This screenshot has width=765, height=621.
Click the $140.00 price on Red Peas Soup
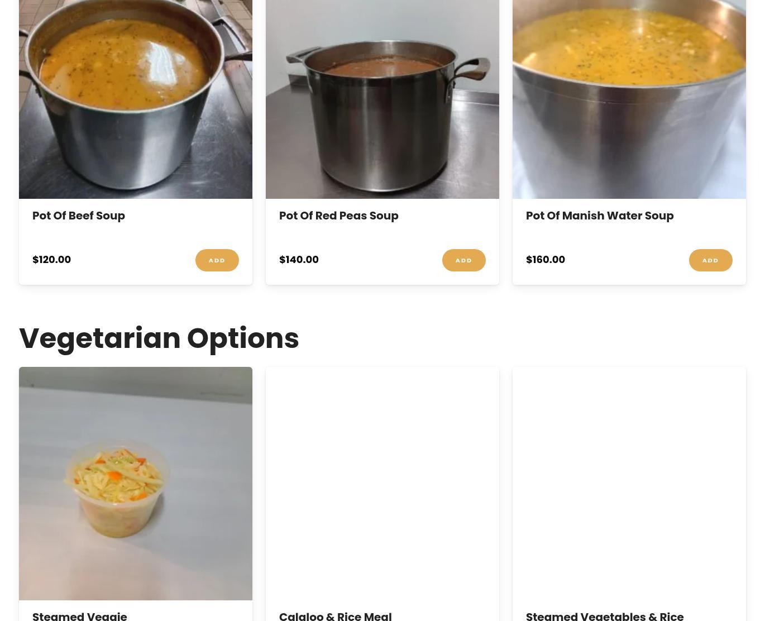point(299,260)
